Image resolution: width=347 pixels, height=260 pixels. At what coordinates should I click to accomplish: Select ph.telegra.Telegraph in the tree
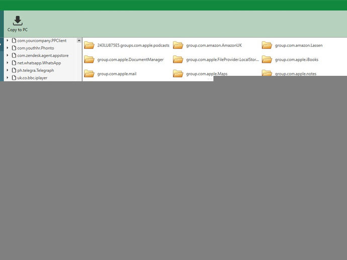pyautogui.click(x=36, y=70)
